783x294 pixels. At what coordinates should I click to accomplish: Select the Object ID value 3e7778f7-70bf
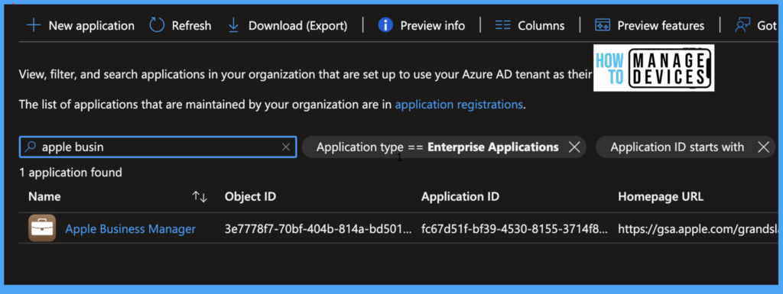(x=319, y=229)
